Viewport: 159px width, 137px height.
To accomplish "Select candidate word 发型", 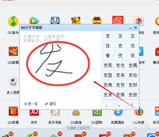I will coord(108,75).
